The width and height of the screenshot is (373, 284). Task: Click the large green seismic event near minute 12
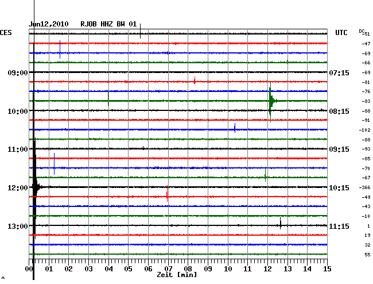pos(271,102)
